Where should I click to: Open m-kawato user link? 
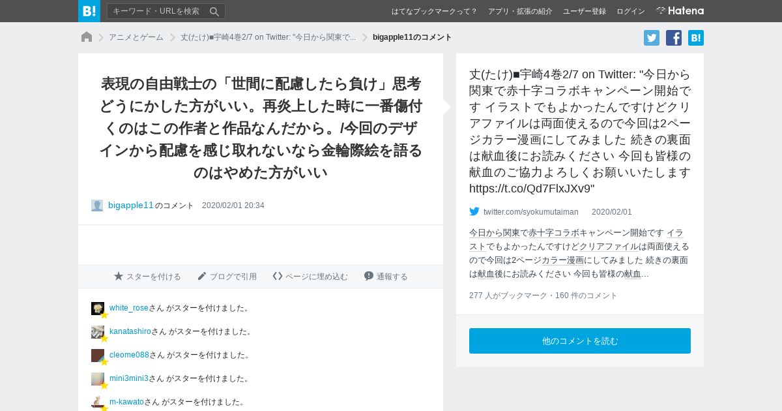[126, 402]
